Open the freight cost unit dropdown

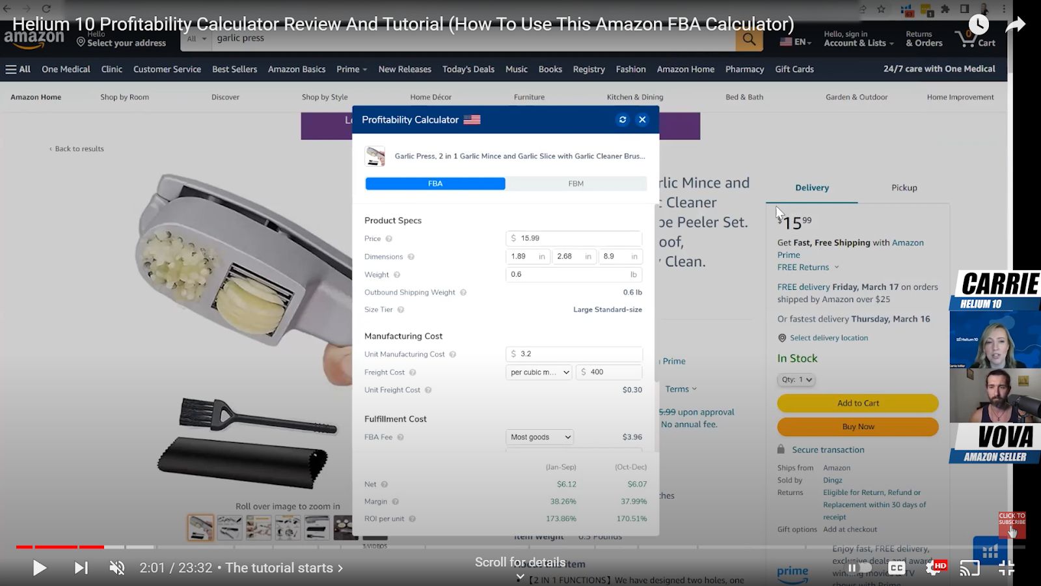(x=539, y=372)
